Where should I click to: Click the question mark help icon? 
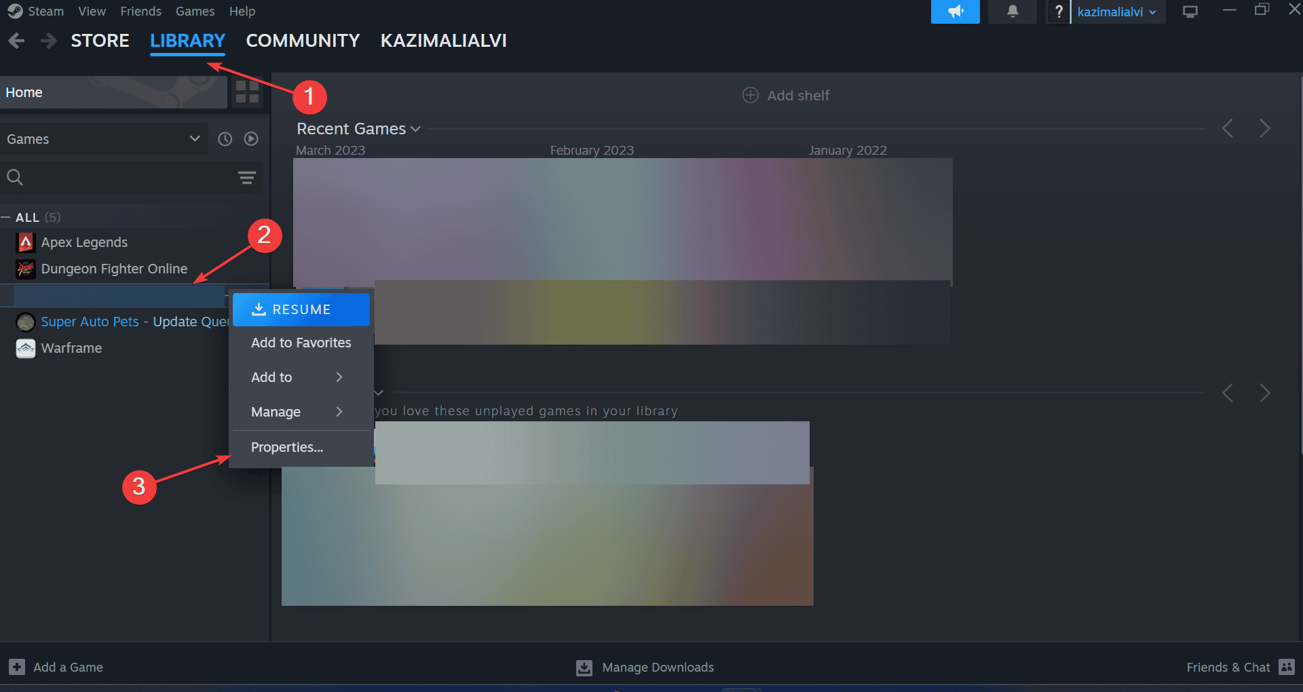pos(1058,12)
